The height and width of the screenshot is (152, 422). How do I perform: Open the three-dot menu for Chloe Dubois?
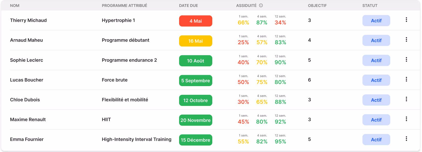coord(406,99)
